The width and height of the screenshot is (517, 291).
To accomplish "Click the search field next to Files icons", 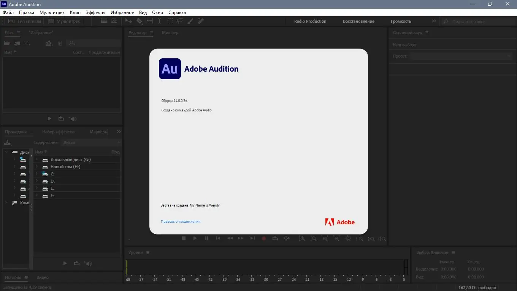I will click(94, 43).
